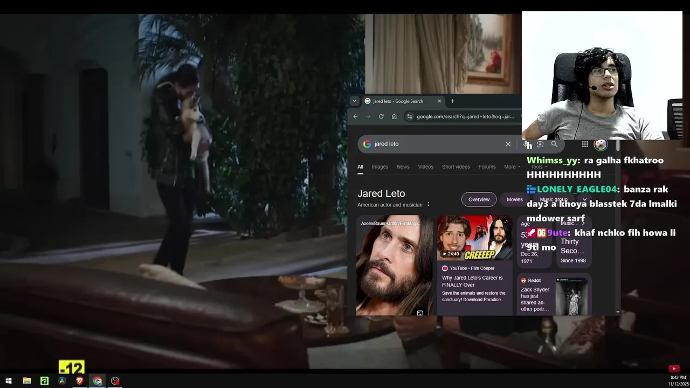Screen dimensions: 690x388
Task: Select the address bar URL
Action: (x=465, y=116)
